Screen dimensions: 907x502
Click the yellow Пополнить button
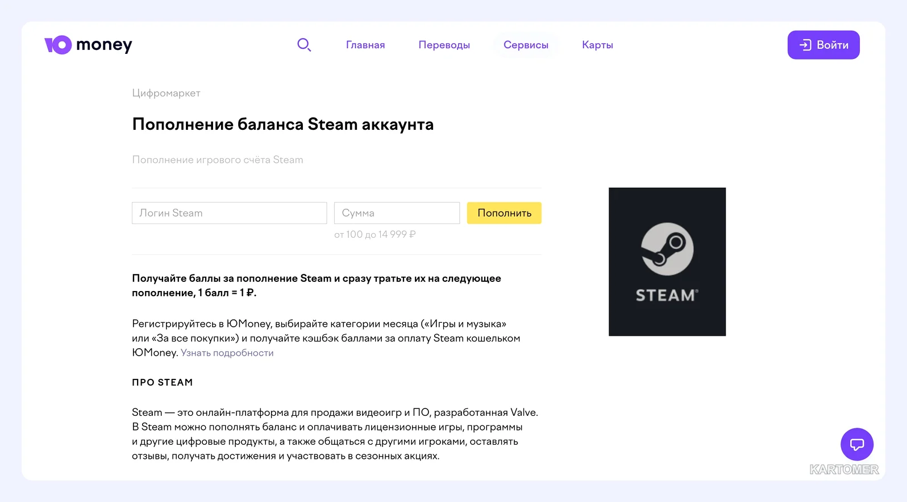point(504,213)
